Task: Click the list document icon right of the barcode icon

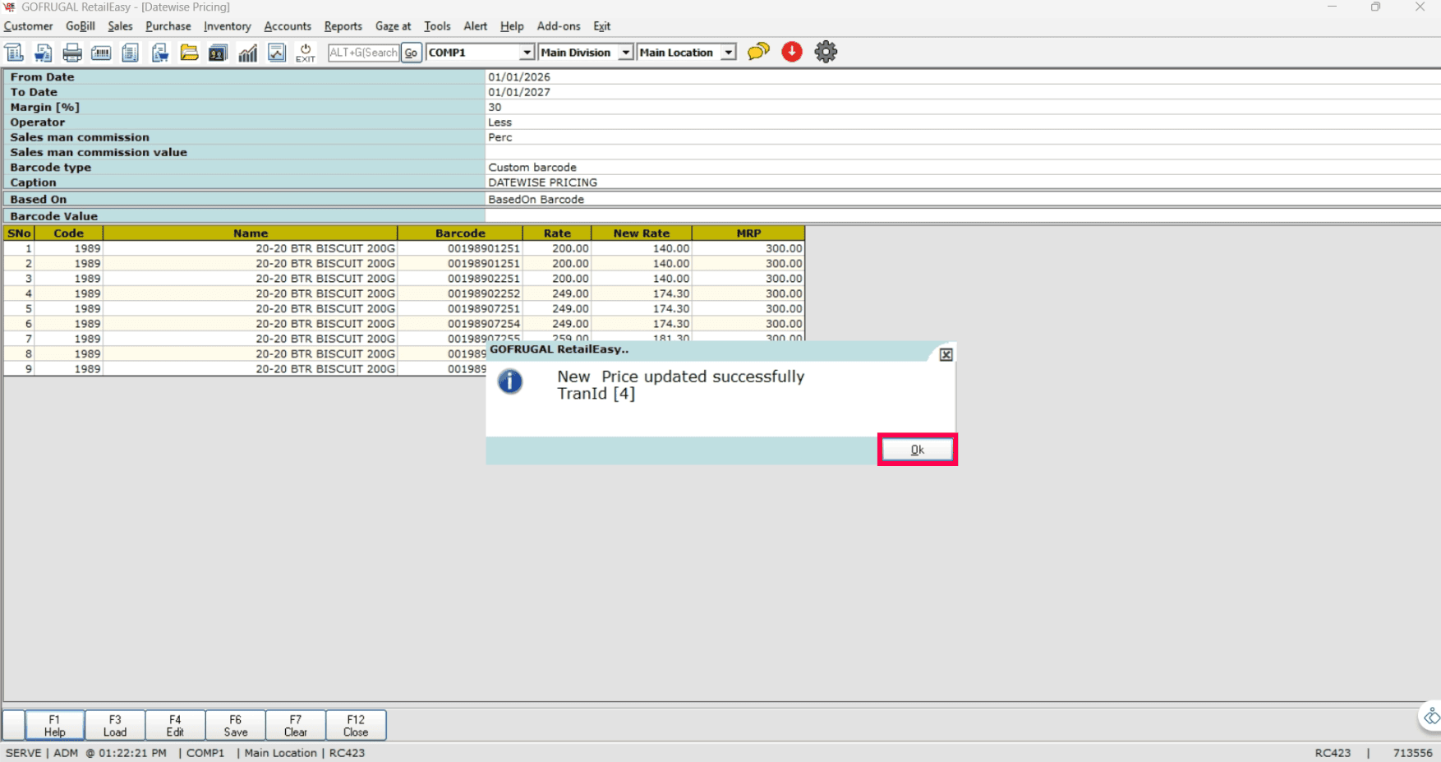Action: [x=130, y=53]
